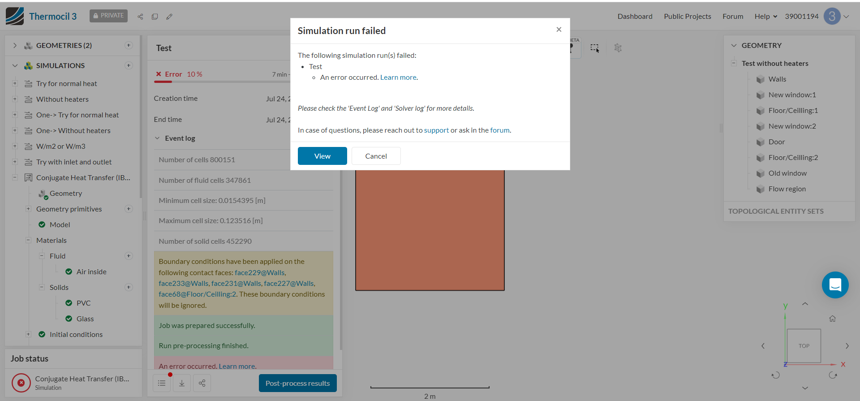This screenshot has width=860, height=401.
Task: Select the Walls geometry part
Action: 777,79
